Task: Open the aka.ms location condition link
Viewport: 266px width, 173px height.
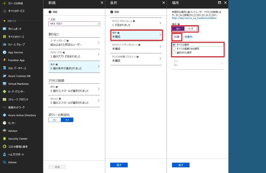Action: [x=194, y=18]
